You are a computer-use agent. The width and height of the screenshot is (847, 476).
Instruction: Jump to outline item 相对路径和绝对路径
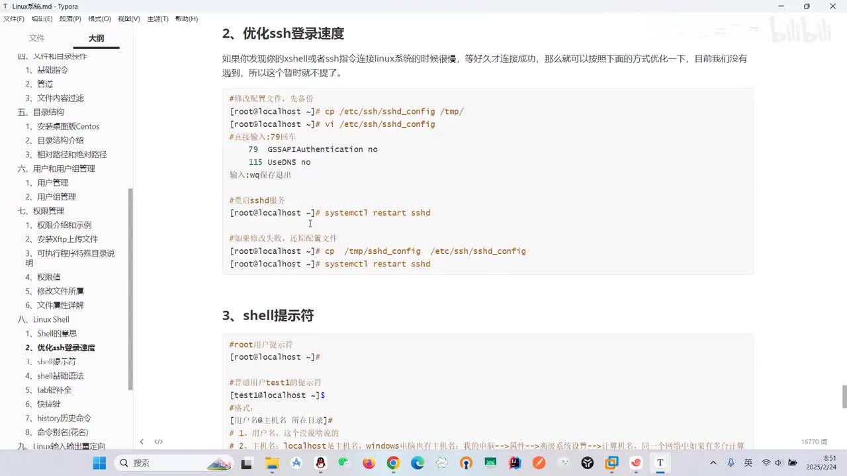coord(71,154)
